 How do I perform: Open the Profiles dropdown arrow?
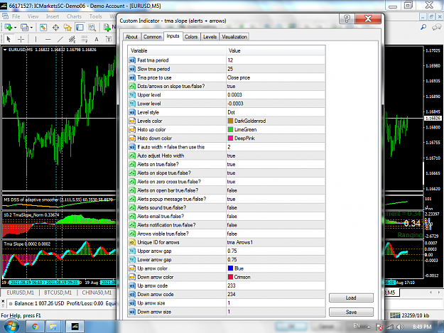31,28
